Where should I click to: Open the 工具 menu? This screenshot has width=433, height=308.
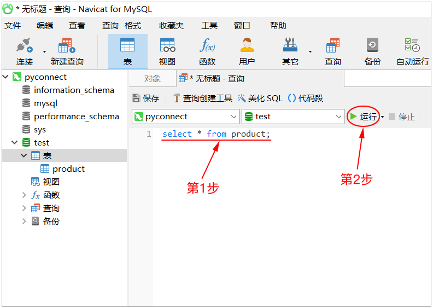pos(209,25)
